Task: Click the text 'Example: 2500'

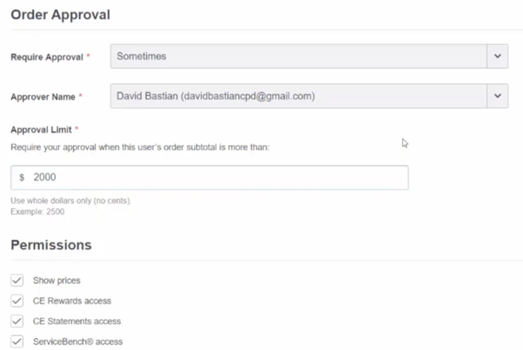Action: (37, 211)
